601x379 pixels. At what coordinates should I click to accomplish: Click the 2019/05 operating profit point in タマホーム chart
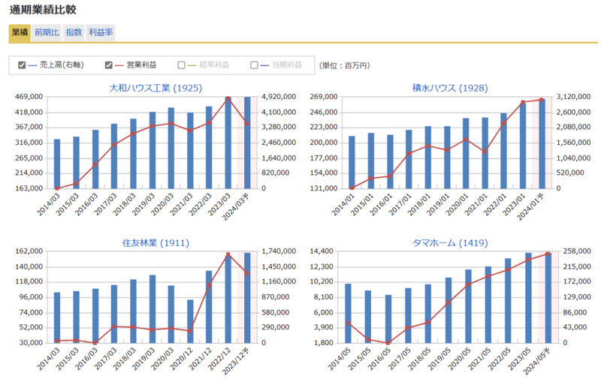click(x=448, y=302)
